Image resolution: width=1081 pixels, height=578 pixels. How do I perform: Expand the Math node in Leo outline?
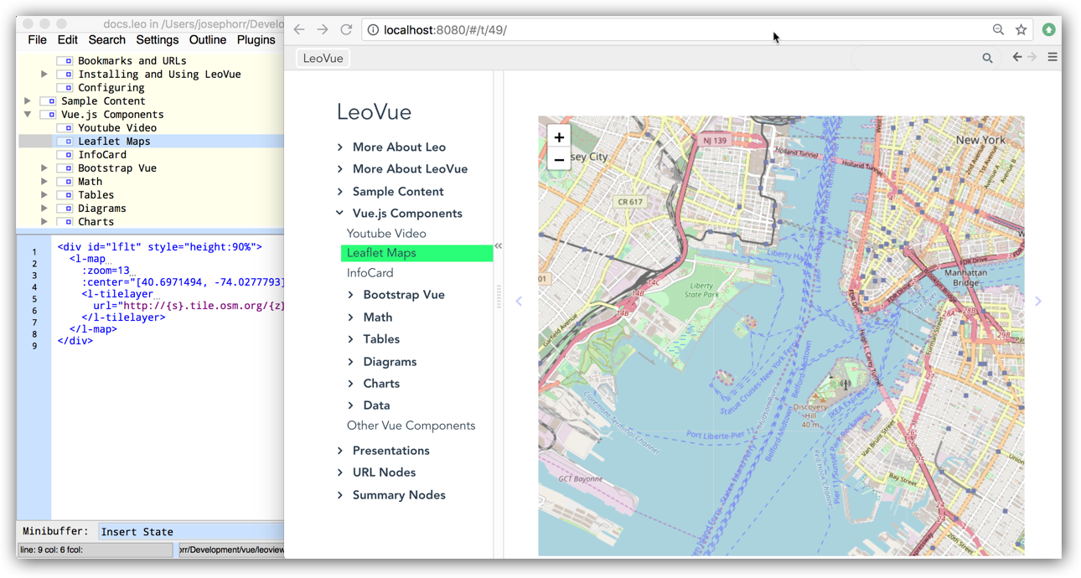point(44,182)
